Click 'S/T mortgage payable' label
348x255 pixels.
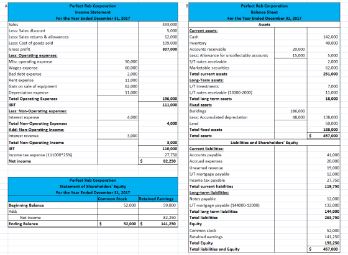tap(209, 174)
